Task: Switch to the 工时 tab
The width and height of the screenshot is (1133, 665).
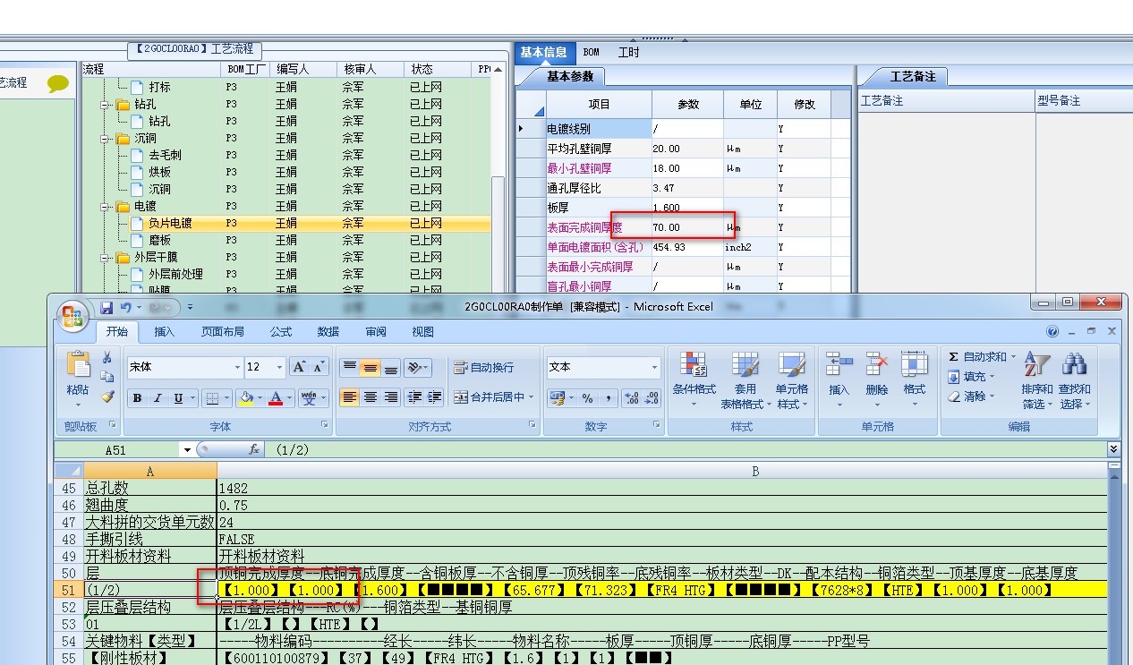Action: coord(629,53)
